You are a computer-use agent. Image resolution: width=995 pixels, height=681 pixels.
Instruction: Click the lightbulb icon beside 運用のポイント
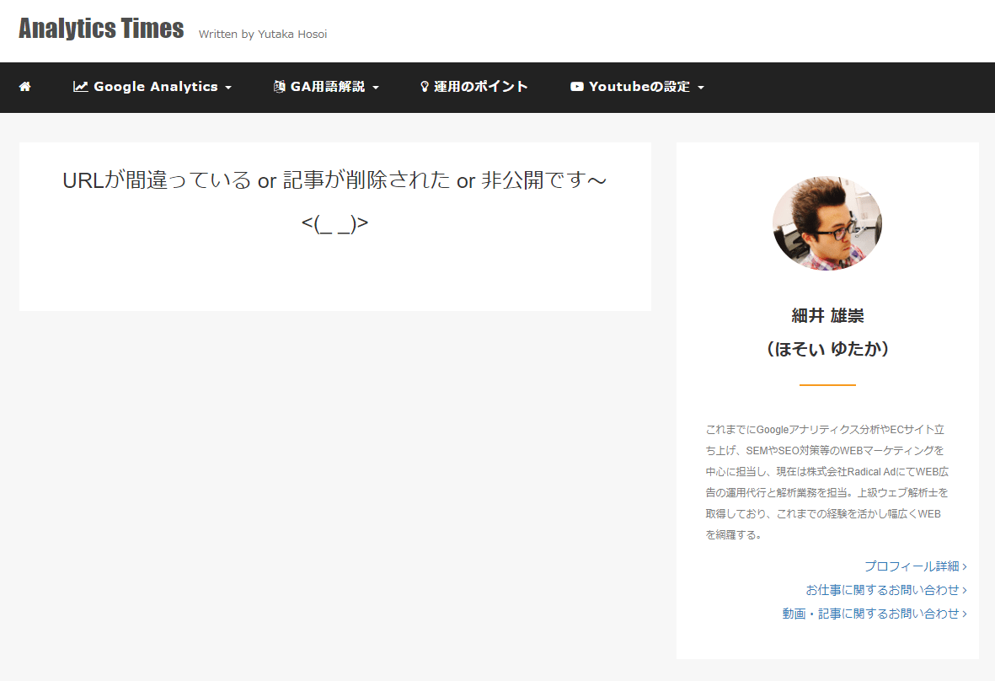[x=425, y=87]
